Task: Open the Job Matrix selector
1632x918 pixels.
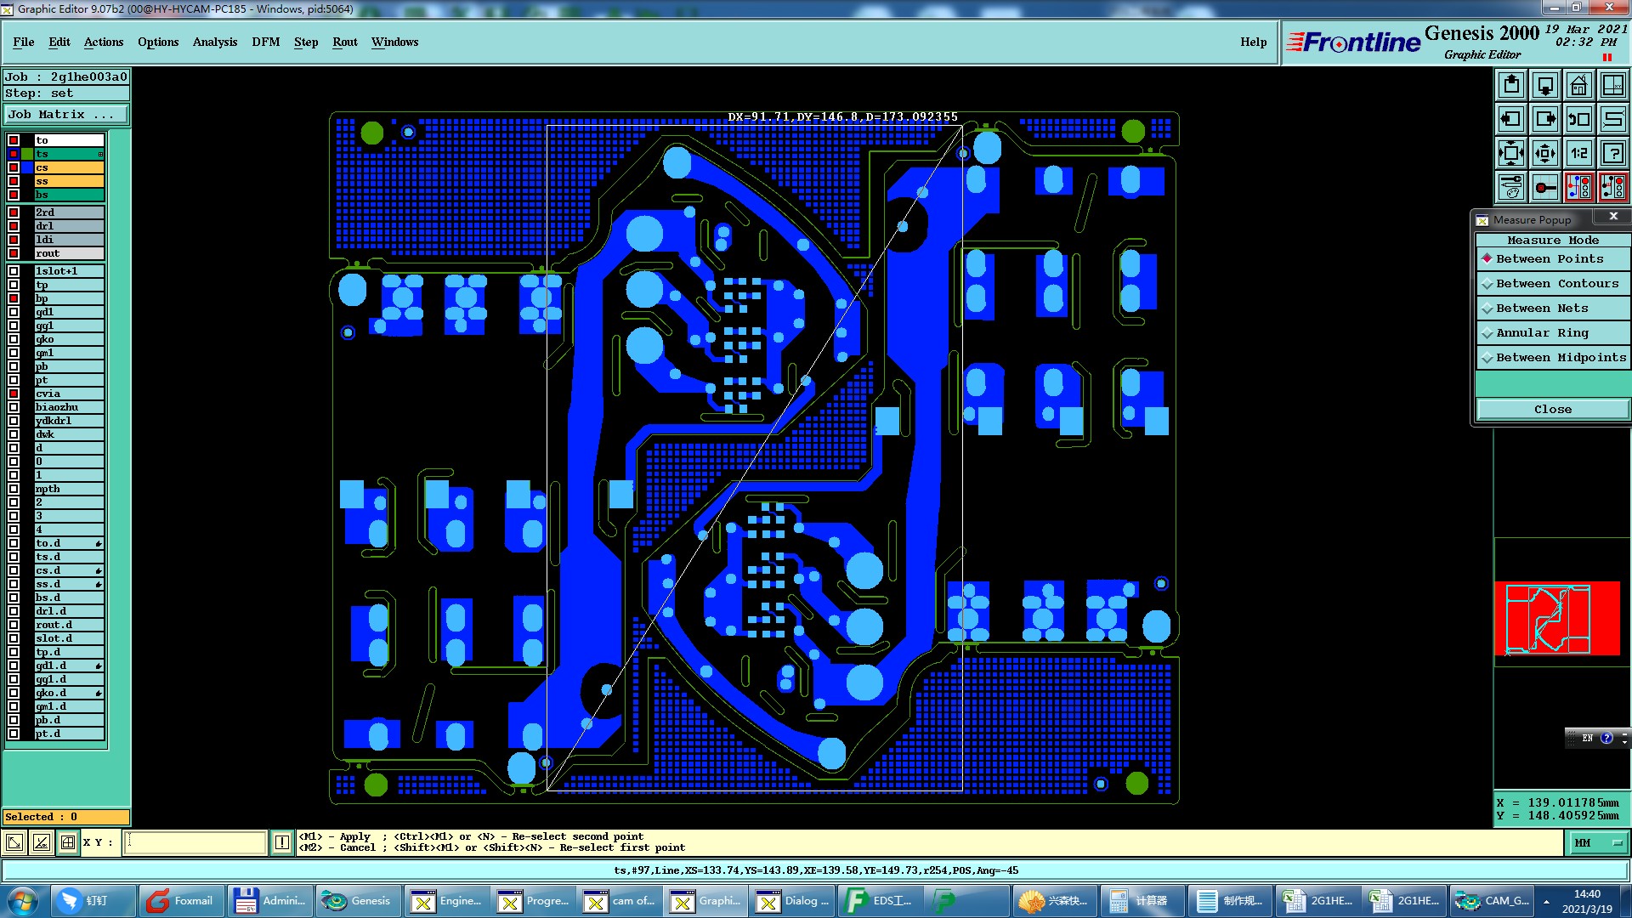Action: pyautogui.click(x=65, y=115)
